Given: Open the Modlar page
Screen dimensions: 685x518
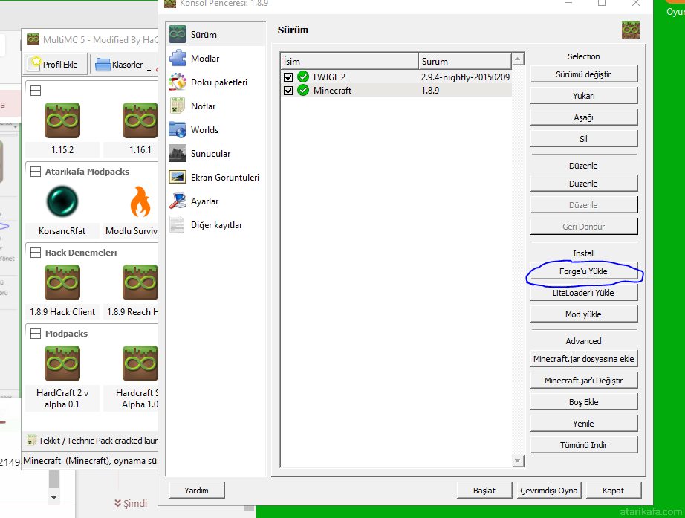Looking at the screenshot, I should point(216,58).
